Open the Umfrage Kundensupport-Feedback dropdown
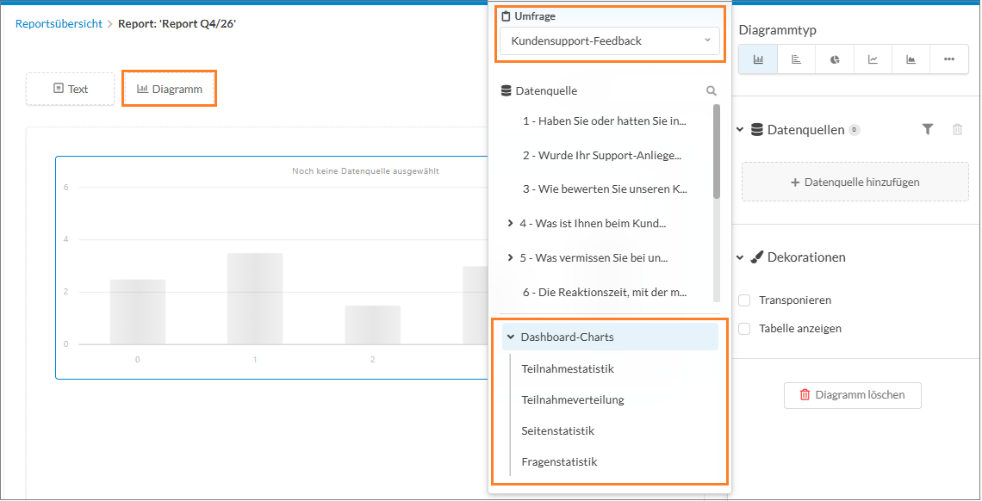 pyautogui.click(x=609, y=41)
